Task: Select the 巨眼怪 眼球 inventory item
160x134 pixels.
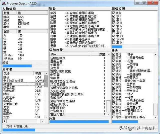Action: tap(78, 58)
